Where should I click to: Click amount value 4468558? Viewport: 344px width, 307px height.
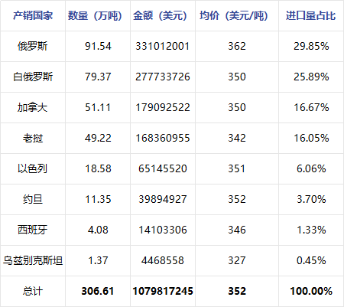pos(163,260)
